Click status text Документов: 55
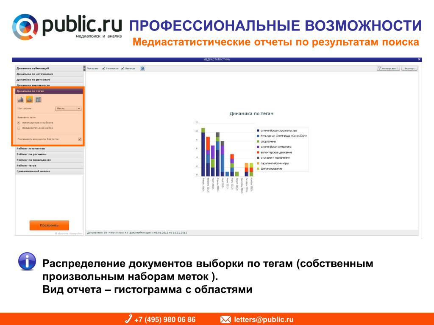434x325 pixels. 97,233
